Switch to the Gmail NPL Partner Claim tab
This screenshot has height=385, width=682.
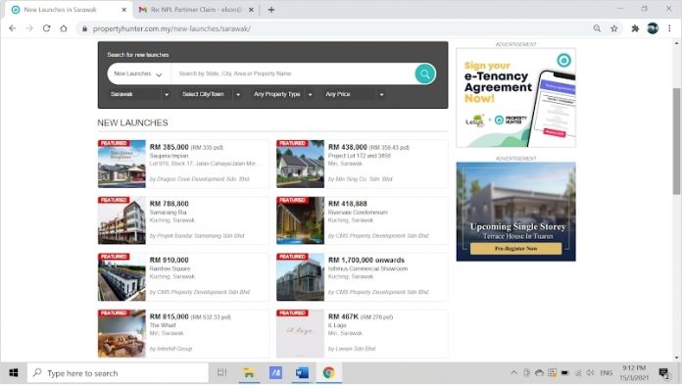(x=195, y=10)
